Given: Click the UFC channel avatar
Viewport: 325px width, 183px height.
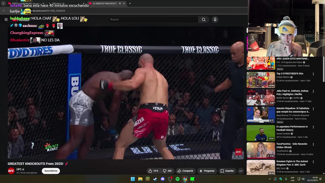Looking at the screenshot, I should [11, 171].
